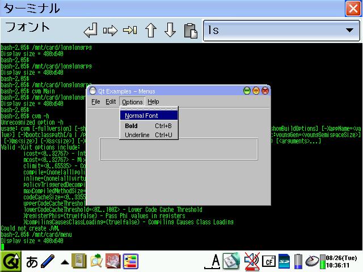Click the down arrow icon in toolbar
The width and height of the screenshot is (363, 272).
(x=170, y=30)
